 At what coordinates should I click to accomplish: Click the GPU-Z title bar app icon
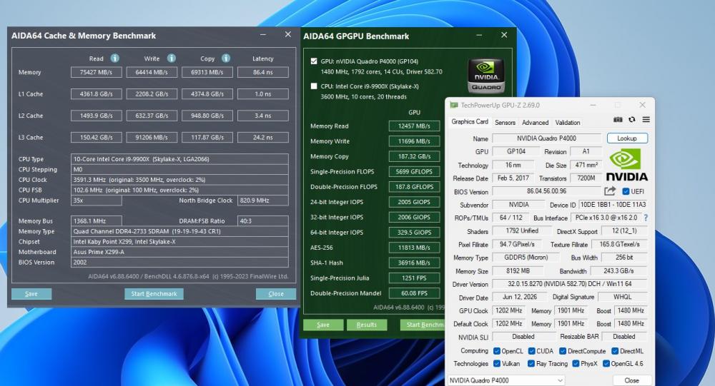click(x=454, y=105)
